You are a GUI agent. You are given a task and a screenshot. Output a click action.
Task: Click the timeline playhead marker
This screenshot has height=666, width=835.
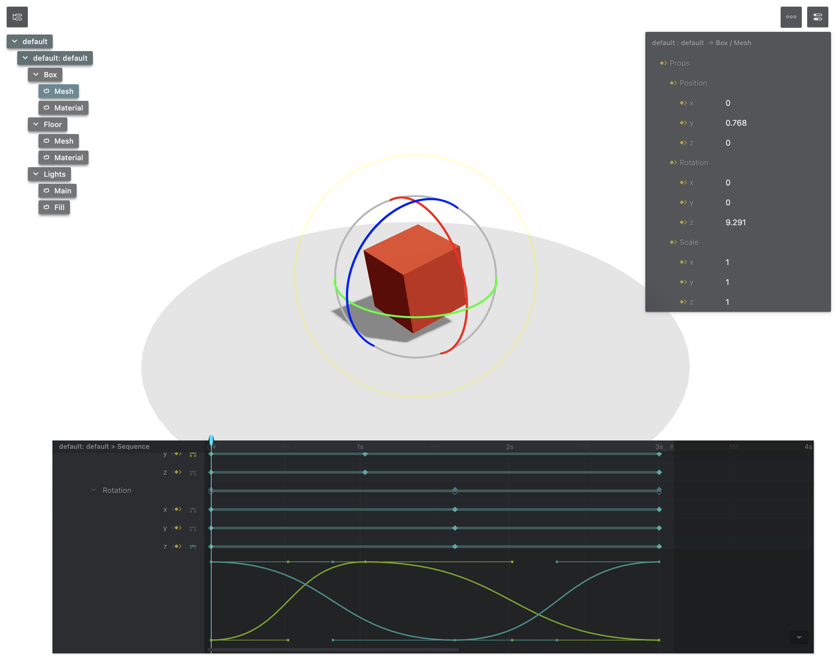211,440
